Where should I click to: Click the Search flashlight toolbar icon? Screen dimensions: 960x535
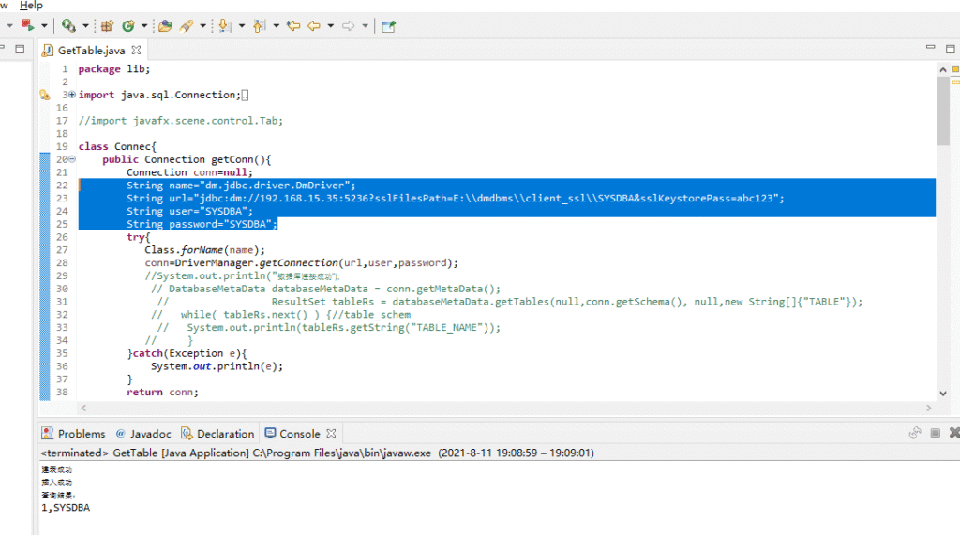click(187, 26)
